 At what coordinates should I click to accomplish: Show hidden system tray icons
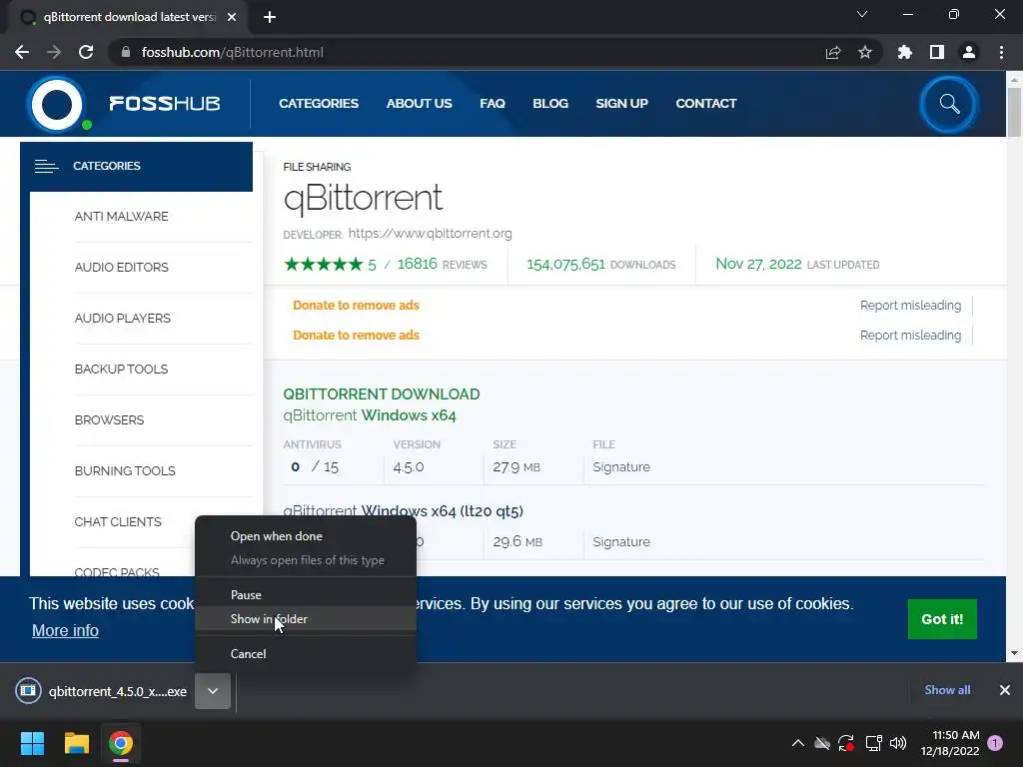point(797,743)
